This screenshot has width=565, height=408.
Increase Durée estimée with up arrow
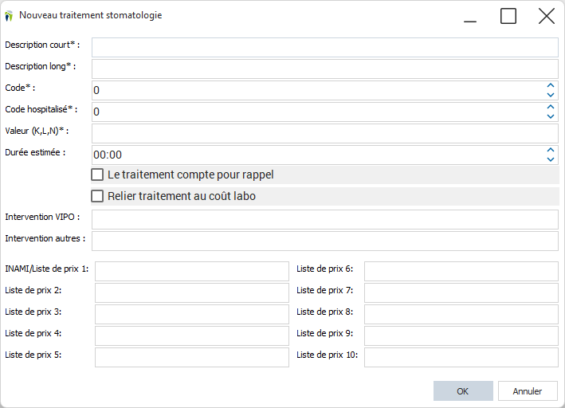tap(550, 151)
